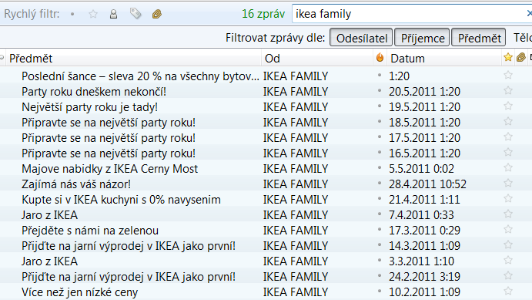Viewport: 532px width, 300px height.
Task: Star the message dated 14.3.2011
Action: pyautogui.click(x=508, y=245)
